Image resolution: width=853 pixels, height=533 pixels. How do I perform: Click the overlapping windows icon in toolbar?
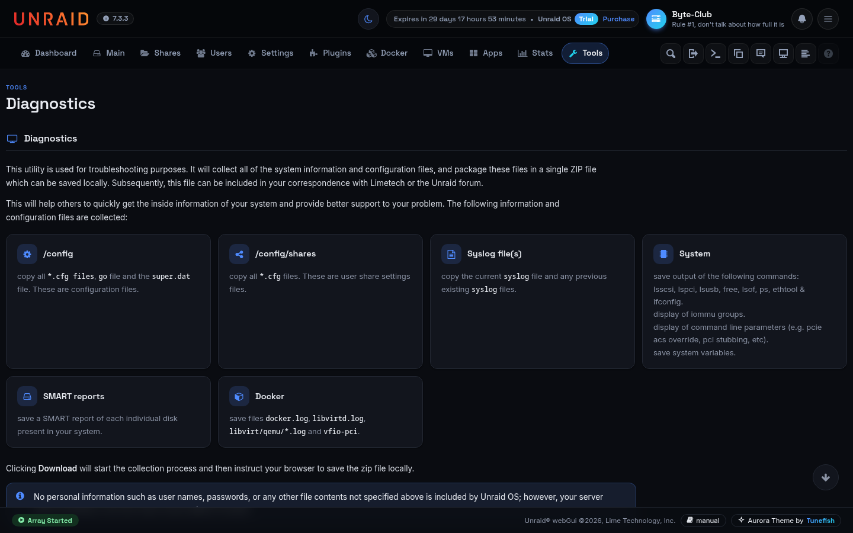[738, 53]
